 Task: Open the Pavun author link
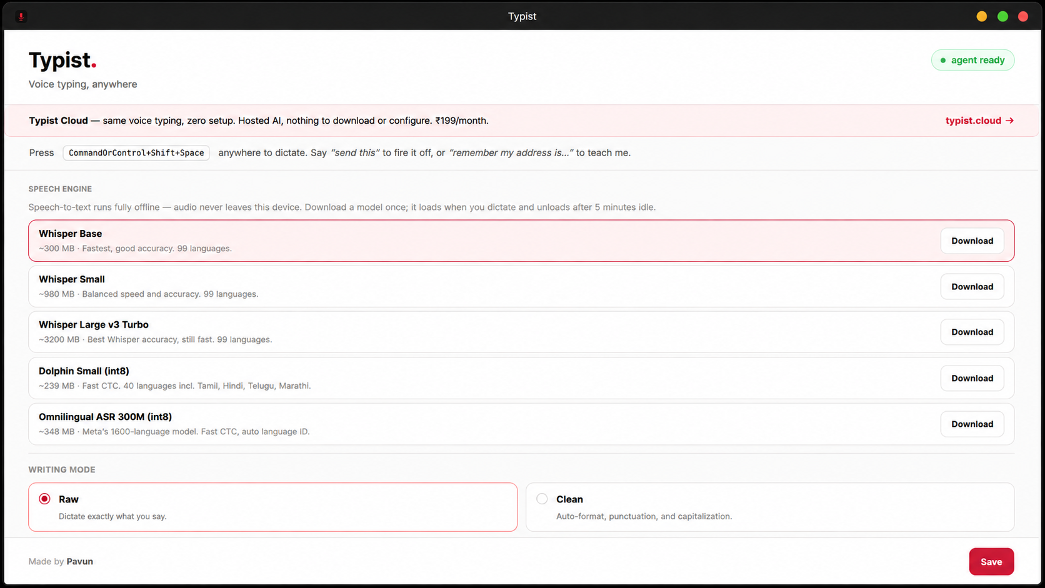click(x=80, y=561)
